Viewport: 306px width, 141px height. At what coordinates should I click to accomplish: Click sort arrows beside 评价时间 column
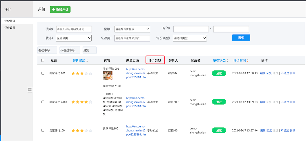248,61
